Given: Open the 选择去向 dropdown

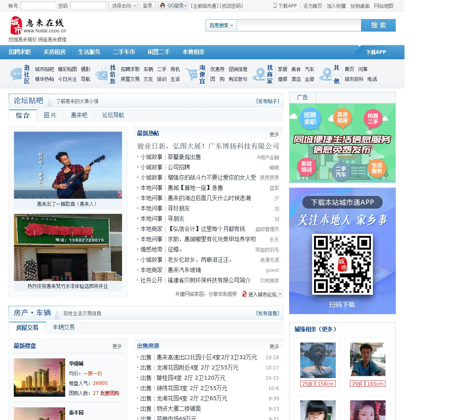Looking at the screenshot, I should [x=123, y=6].
